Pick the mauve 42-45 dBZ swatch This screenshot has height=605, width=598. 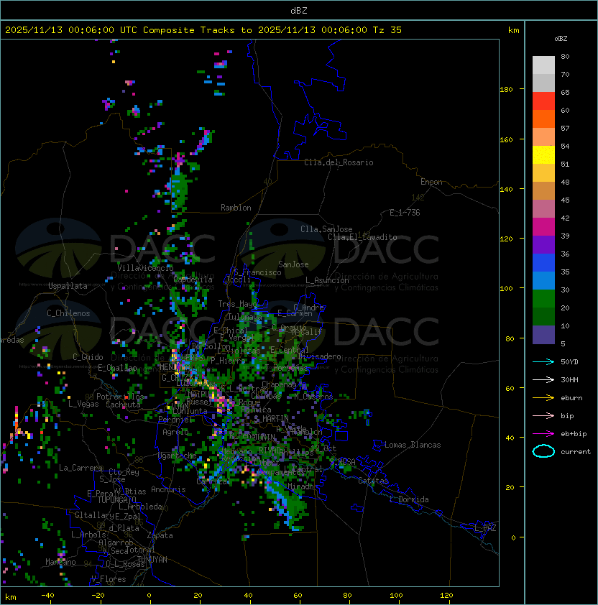(x=543, y=209)
